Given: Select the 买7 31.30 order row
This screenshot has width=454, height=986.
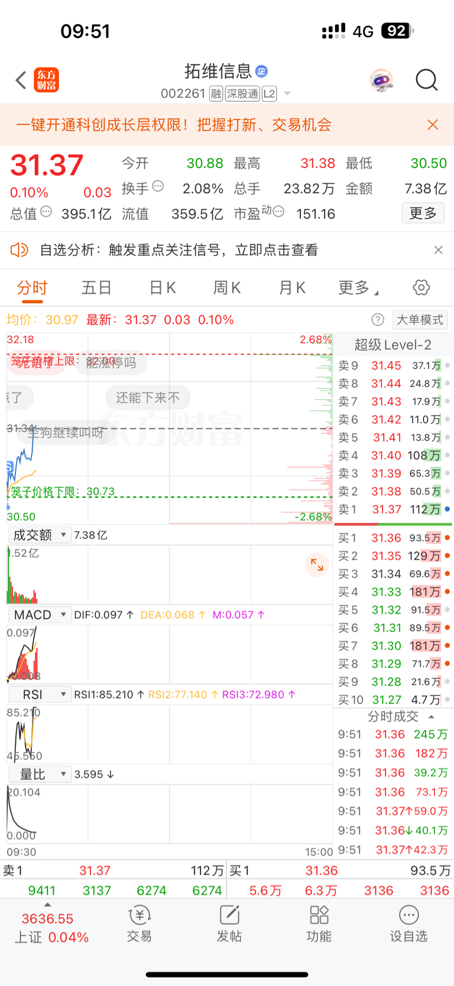Looking at the screenshot, I should click(394, 645).
